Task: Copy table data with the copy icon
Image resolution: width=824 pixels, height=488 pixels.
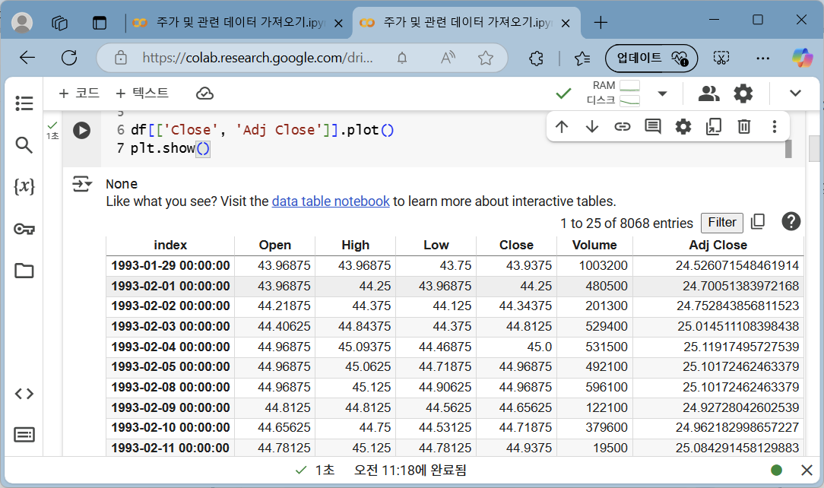Action: pyautogui.click(x=758, y=222)
